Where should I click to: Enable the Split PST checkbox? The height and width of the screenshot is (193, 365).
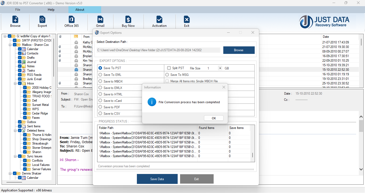coord(169,68)
